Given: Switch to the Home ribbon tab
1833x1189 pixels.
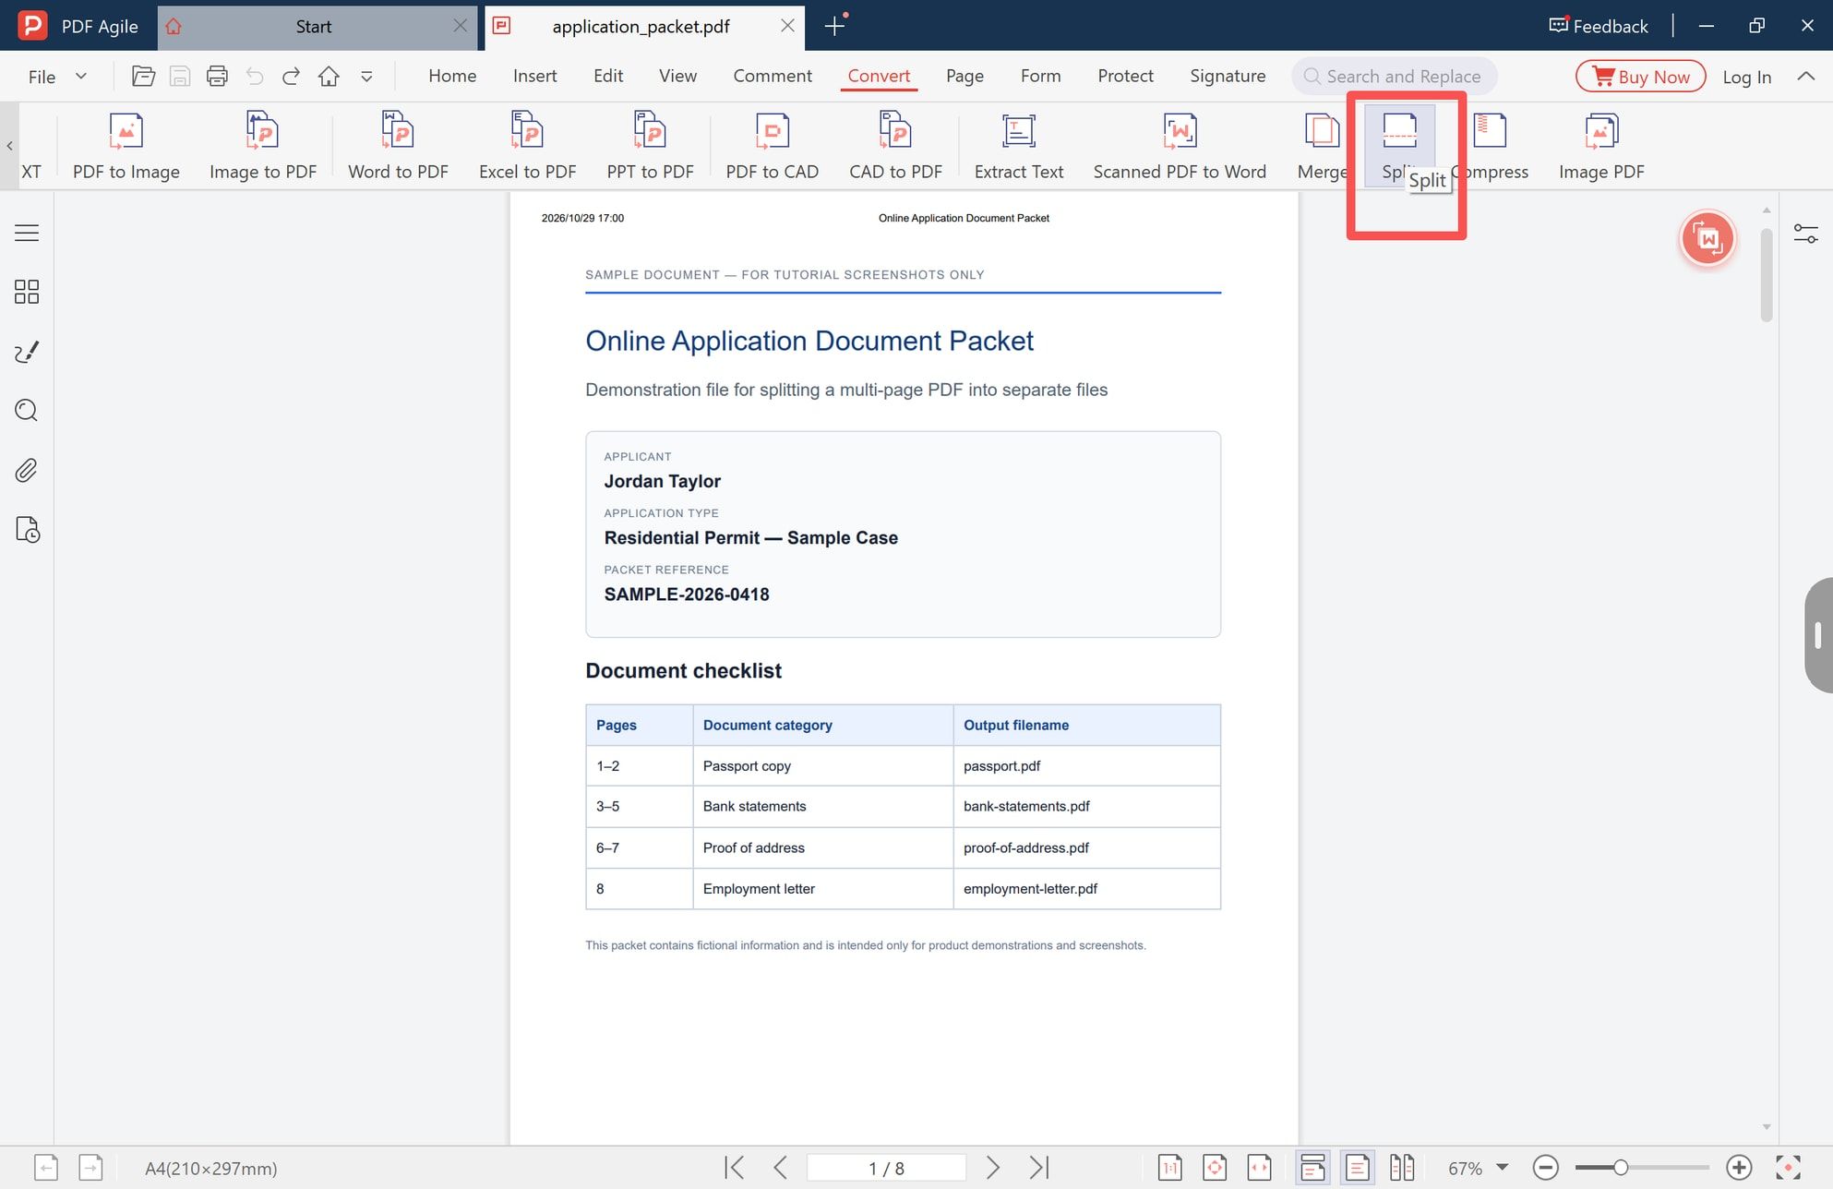Looking at the screenshot, I should click(x=452, y=77).
